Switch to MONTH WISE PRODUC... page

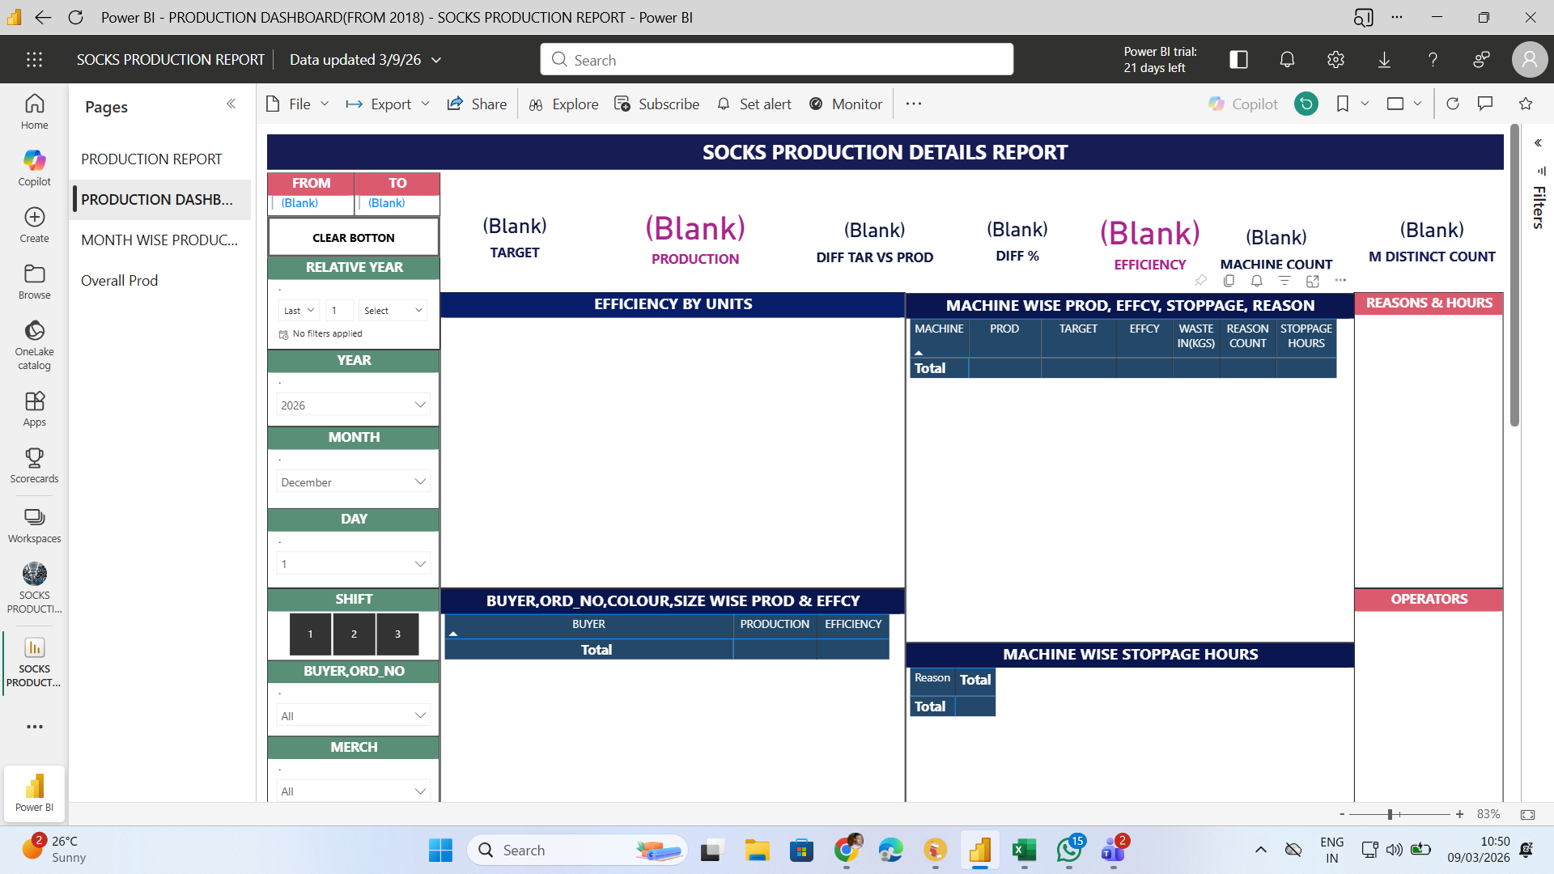[x=159, y=240]
